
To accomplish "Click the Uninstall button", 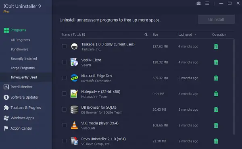I will (x=216, y=19).
